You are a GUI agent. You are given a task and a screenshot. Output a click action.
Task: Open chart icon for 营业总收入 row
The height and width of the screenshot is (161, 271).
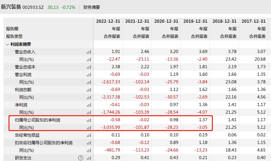[89, 52]
